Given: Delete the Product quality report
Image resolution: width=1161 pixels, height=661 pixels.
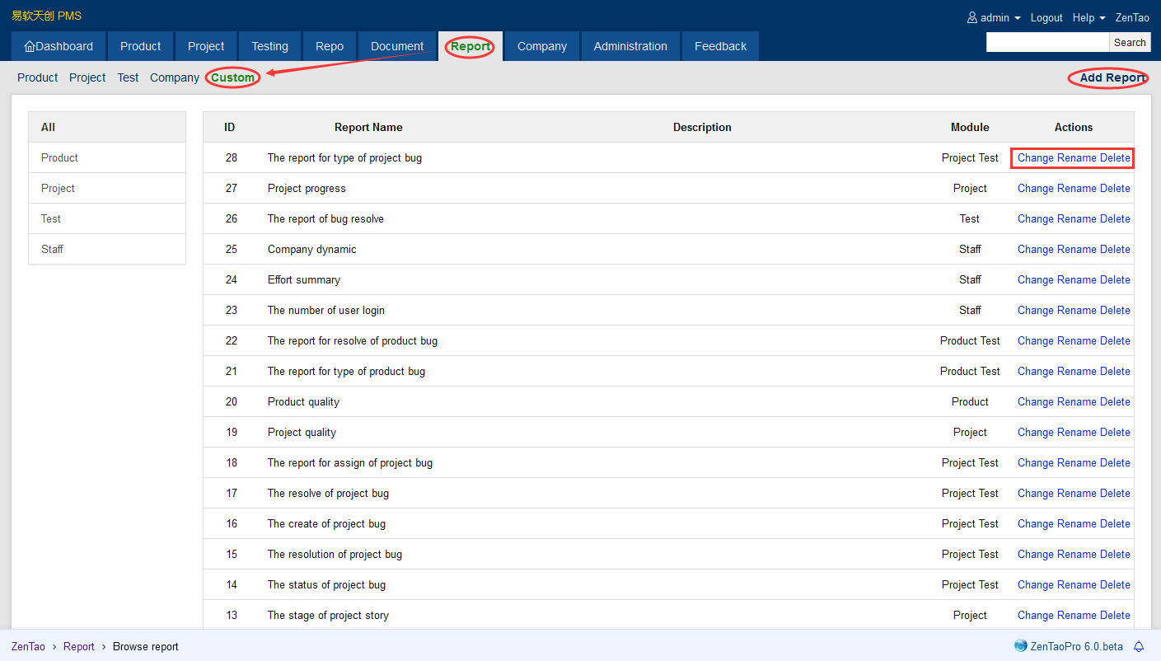Looking at the screenshot, I should click(1115, 401).
